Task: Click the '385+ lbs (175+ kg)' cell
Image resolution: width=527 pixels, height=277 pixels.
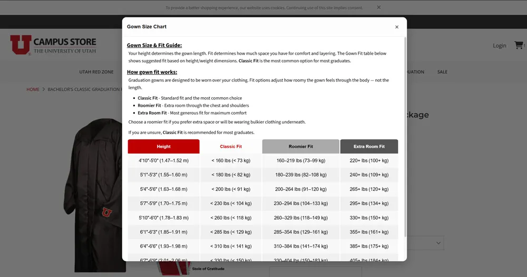Action: click(x=369, y=246)
